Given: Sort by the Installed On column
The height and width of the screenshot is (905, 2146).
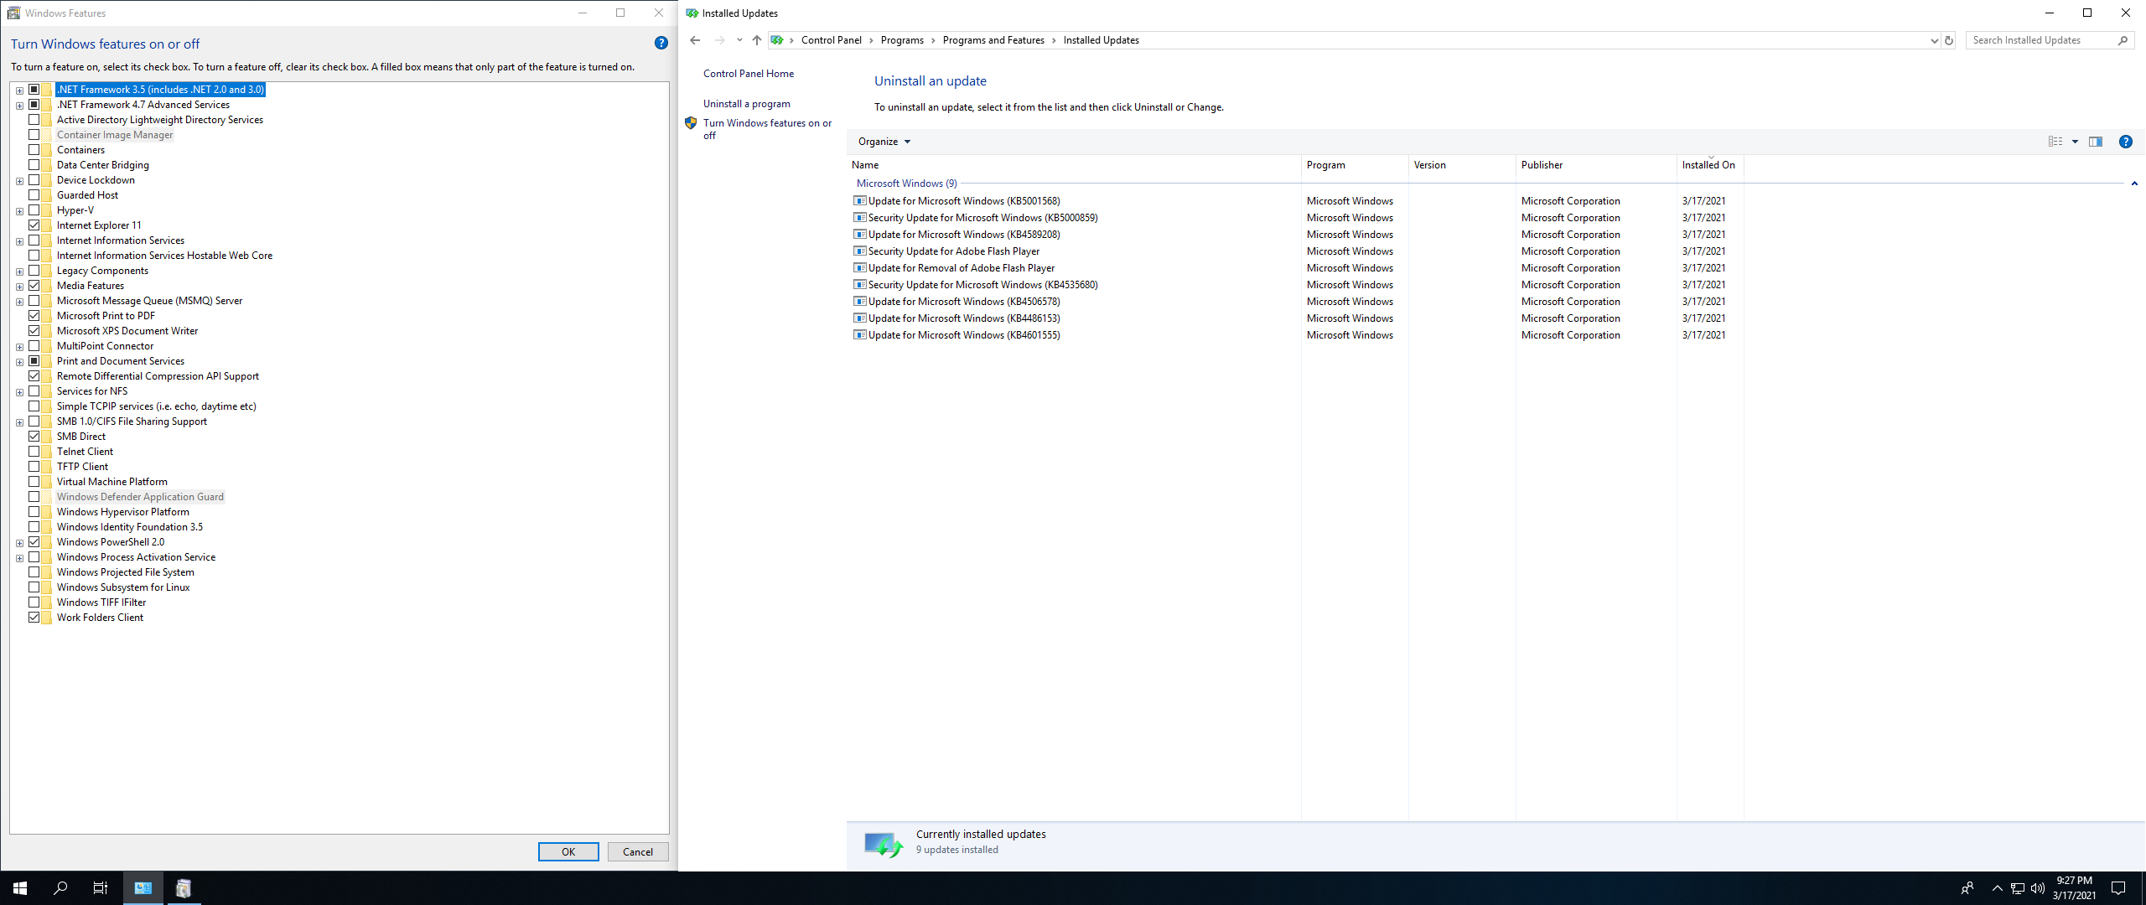Looking at the screenshot, I should pos(1710,165).
